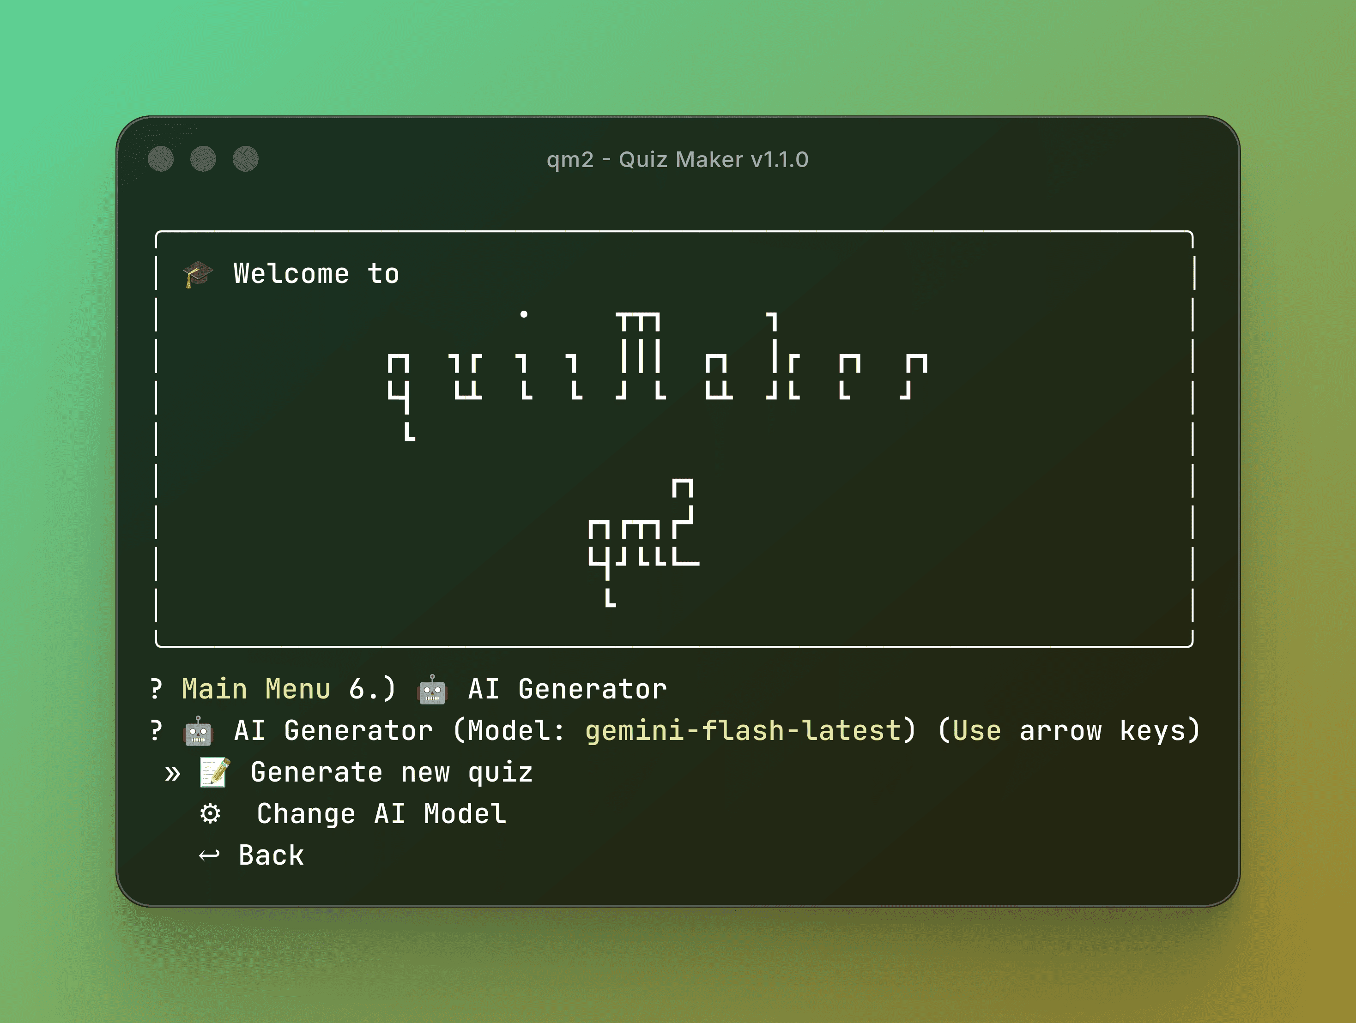Click the third gray window control dot
The width and height of the screenshot is (1356, 1023).
coord(246,159)
